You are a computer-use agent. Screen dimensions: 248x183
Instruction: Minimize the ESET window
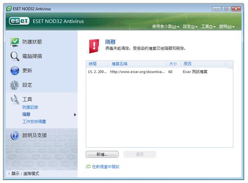[x=217, y=9]
